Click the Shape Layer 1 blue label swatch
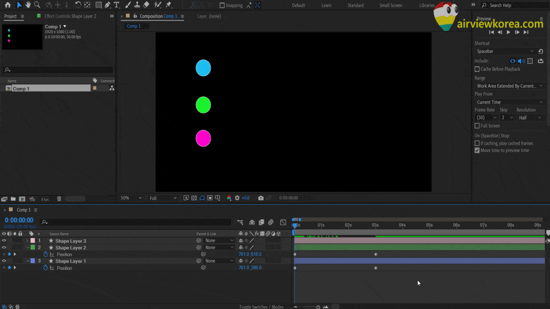Viewport: 550px width, 309px height. [33, 261]
